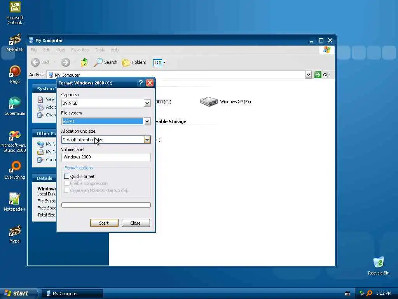
Task: Open the Help menu
Action: point(115,50)
